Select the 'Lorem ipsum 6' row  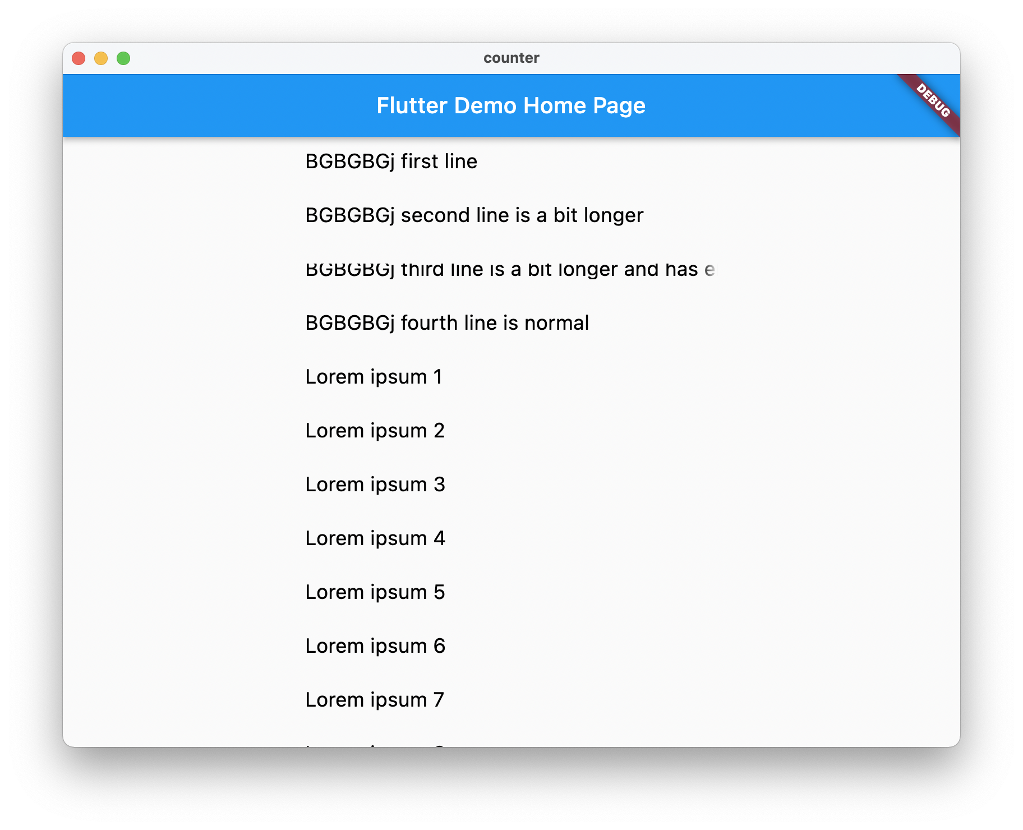coord(374,645)
